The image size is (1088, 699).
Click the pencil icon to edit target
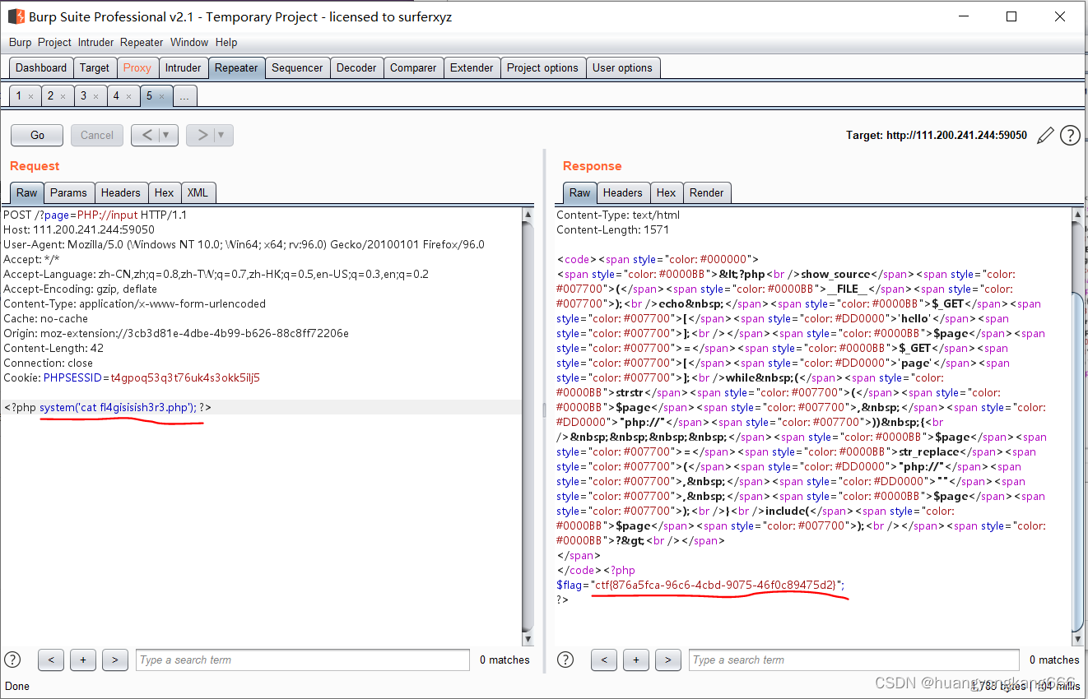(x=1045, y=136)
